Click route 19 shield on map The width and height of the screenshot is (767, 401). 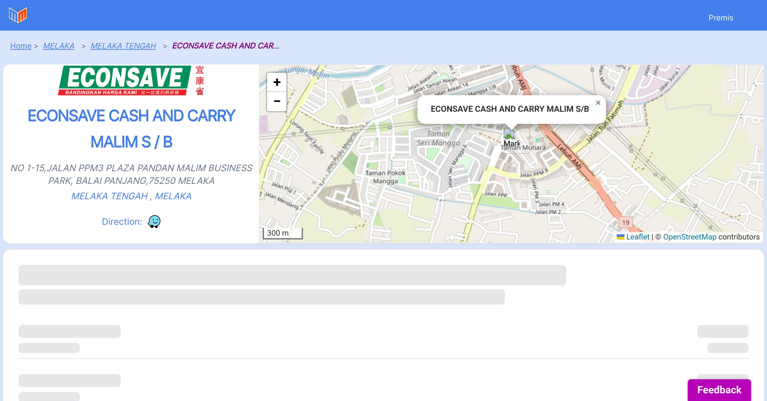pyautogui.click(x=625, y=223)
